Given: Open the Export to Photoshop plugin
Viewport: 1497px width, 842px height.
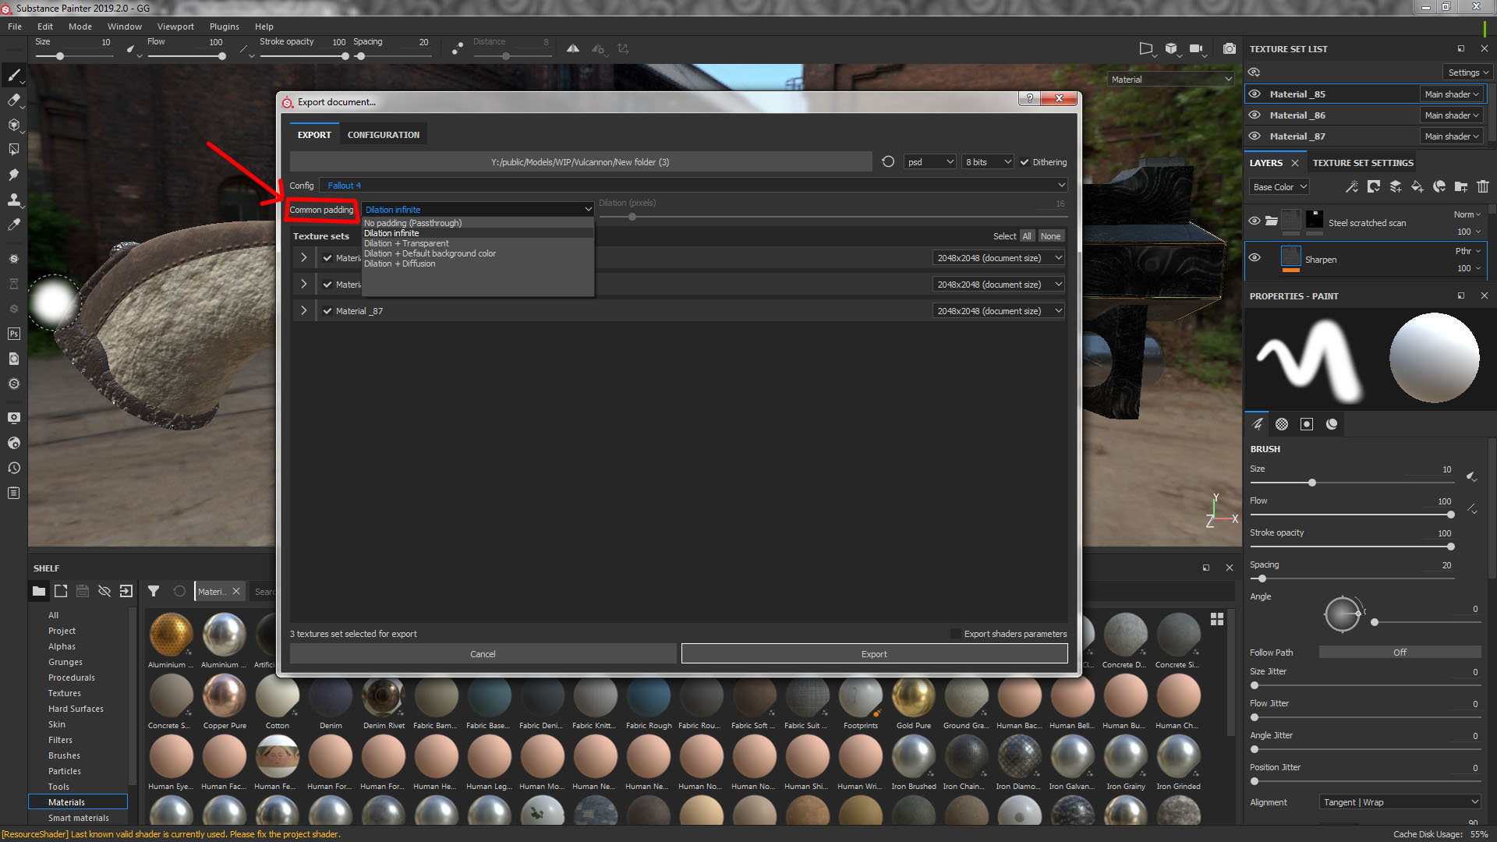Looking at the screenshot, I should pyautogui.click(x=13, y=334).
